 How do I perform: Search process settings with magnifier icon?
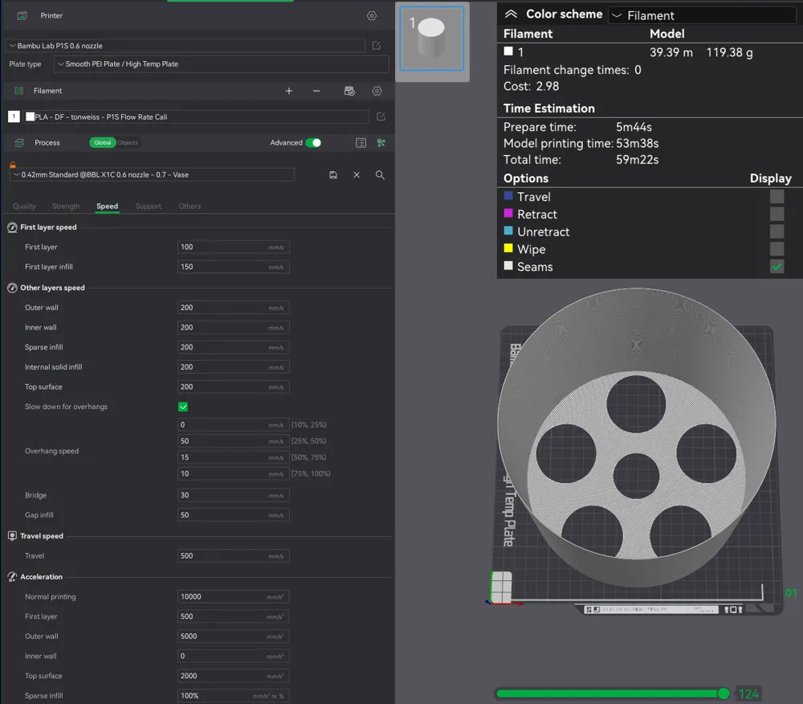pyautogui.click(x=380, y=174)
